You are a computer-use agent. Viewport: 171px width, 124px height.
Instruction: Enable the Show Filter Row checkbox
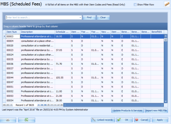(135, 5)
